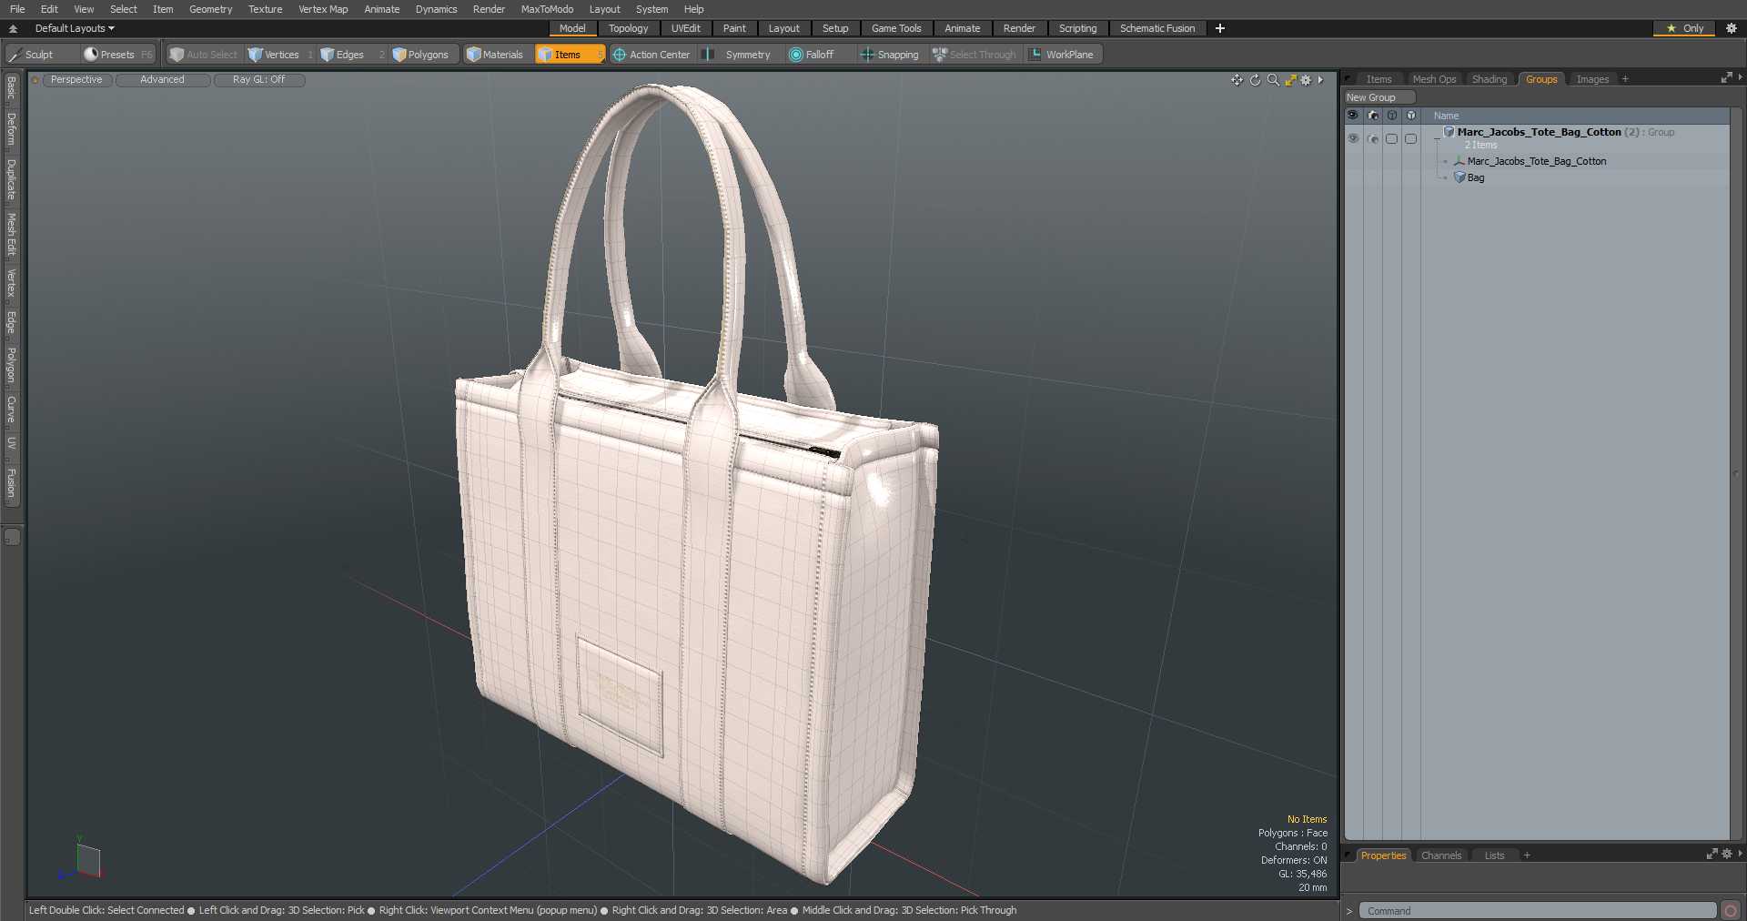The height and width of the screenshot is (921, 1747).
Task: Click the viewport zoom magnifier icon
Action: coord(1273,80)
